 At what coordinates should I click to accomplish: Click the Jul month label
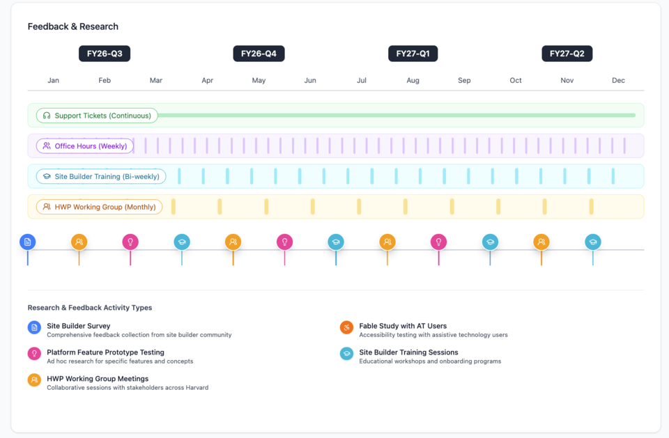click(x=362, y=80)
